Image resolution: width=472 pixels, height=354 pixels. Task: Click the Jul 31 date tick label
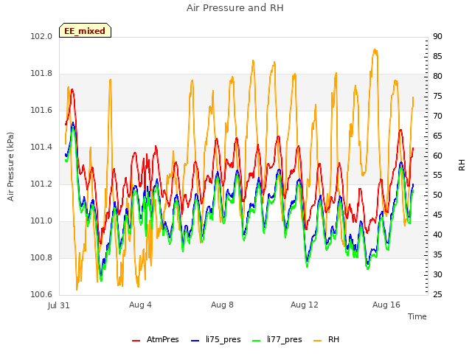point(59,305)
